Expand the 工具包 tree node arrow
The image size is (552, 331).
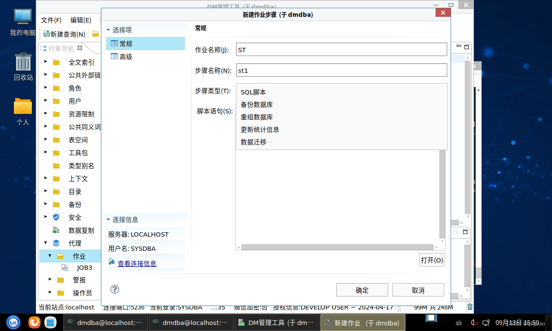tap(46, 153)
